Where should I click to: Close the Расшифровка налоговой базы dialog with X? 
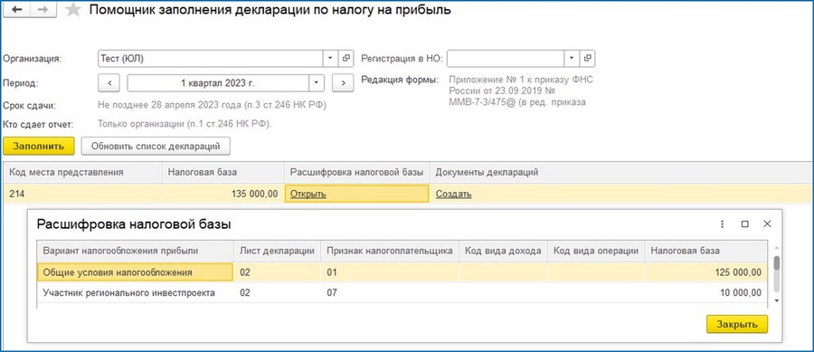767,224
